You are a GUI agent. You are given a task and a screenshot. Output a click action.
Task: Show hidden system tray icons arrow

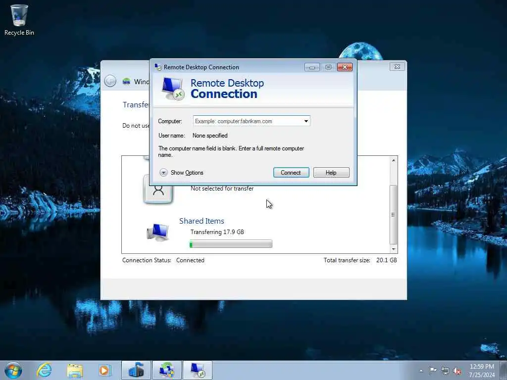[421, 371]
